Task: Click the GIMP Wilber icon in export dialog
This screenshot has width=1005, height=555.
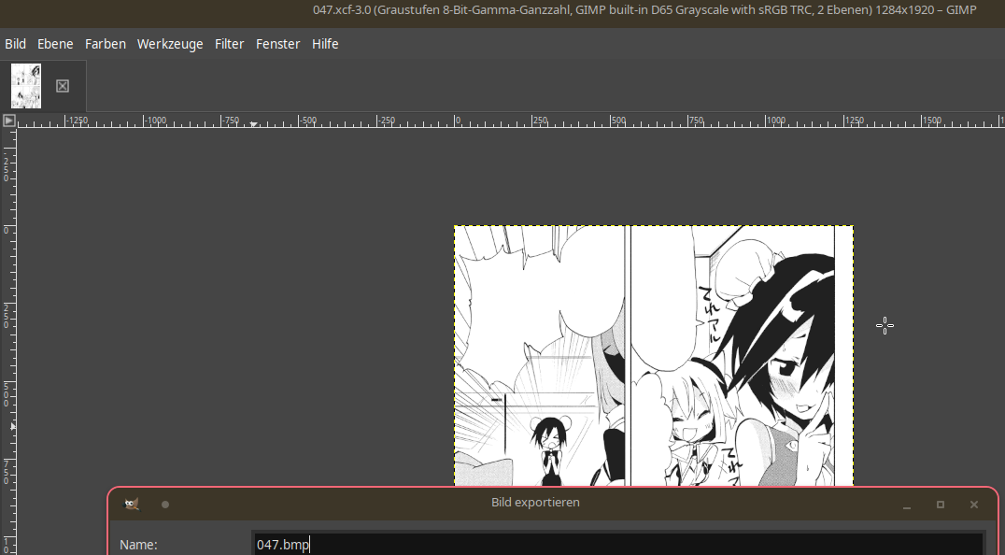Action: pyautogui.click(x=132, y=505)
